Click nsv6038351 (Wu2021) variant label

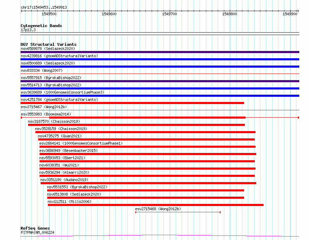point(59,165)
